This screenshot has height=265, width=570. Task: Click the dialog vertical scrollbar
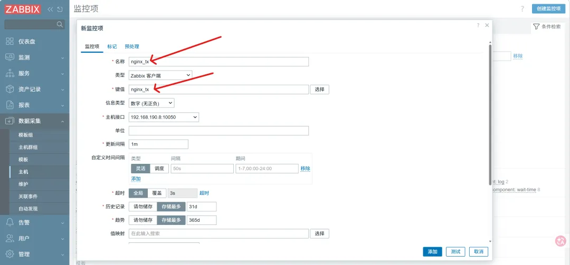click(490, 115)
